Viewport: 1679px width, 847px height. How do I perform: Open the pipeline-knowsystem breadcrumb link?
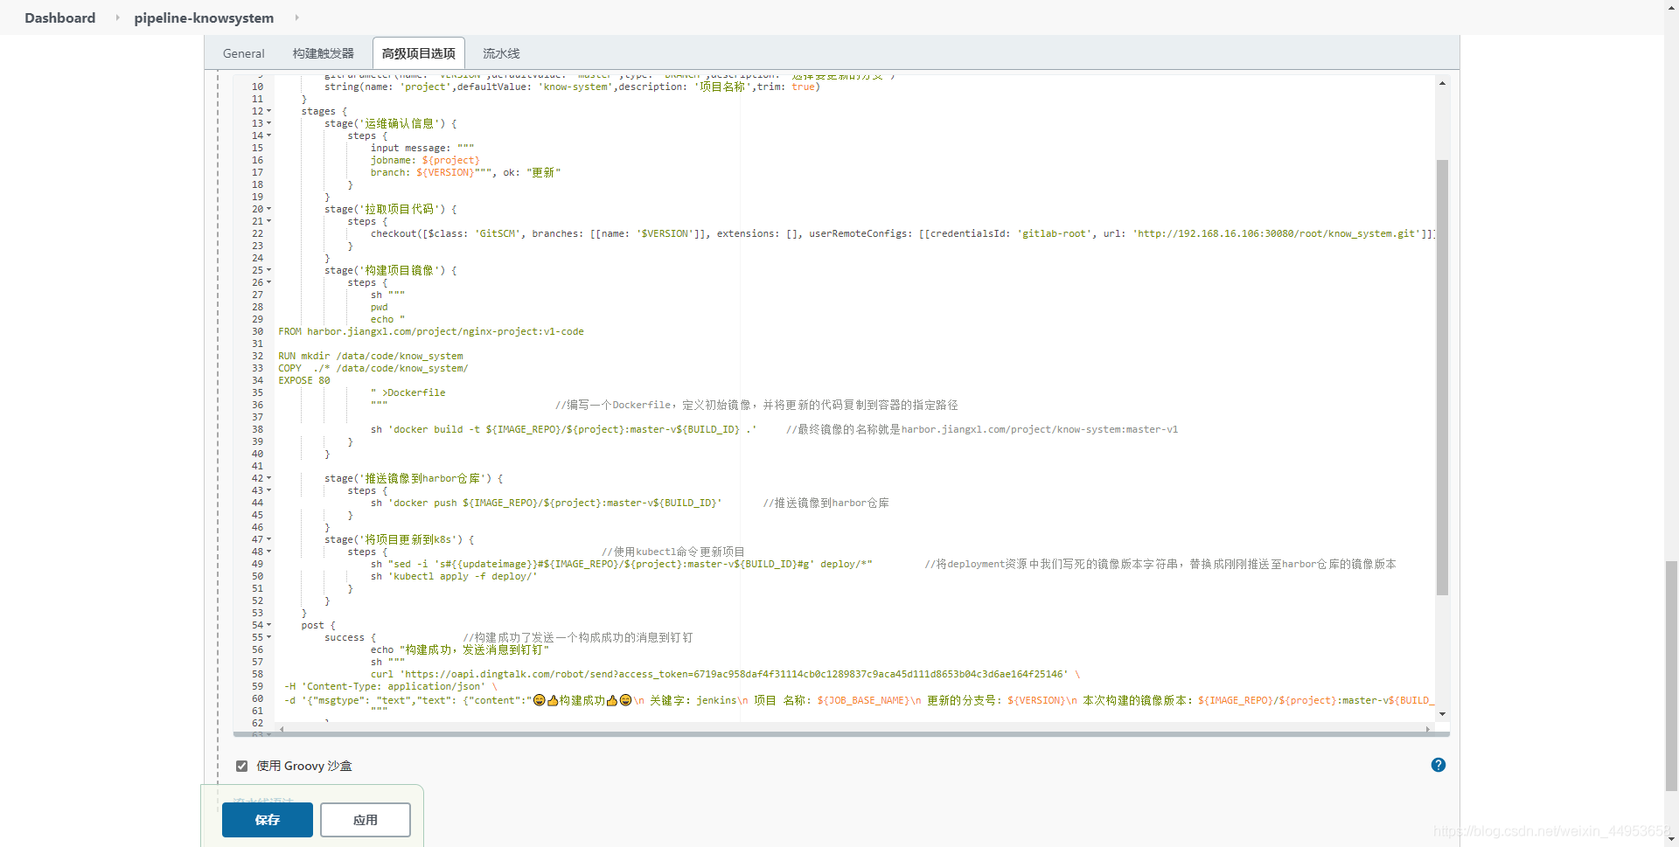coord(204,17)
